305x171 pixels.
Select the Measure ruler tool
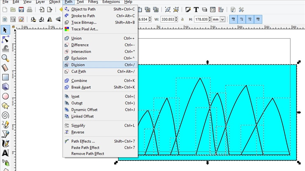[5, 67]
